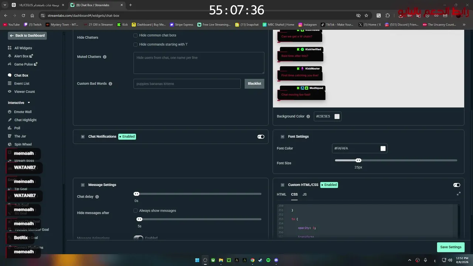Click the Muted Chatters info icon

(x=105, y=57)
